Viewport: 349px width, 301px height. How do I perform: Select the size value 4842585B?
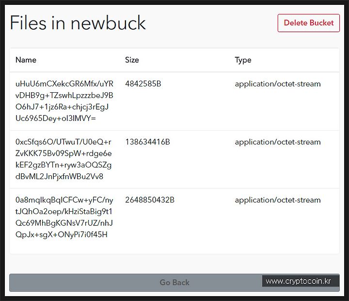click(x=143, y=84)
